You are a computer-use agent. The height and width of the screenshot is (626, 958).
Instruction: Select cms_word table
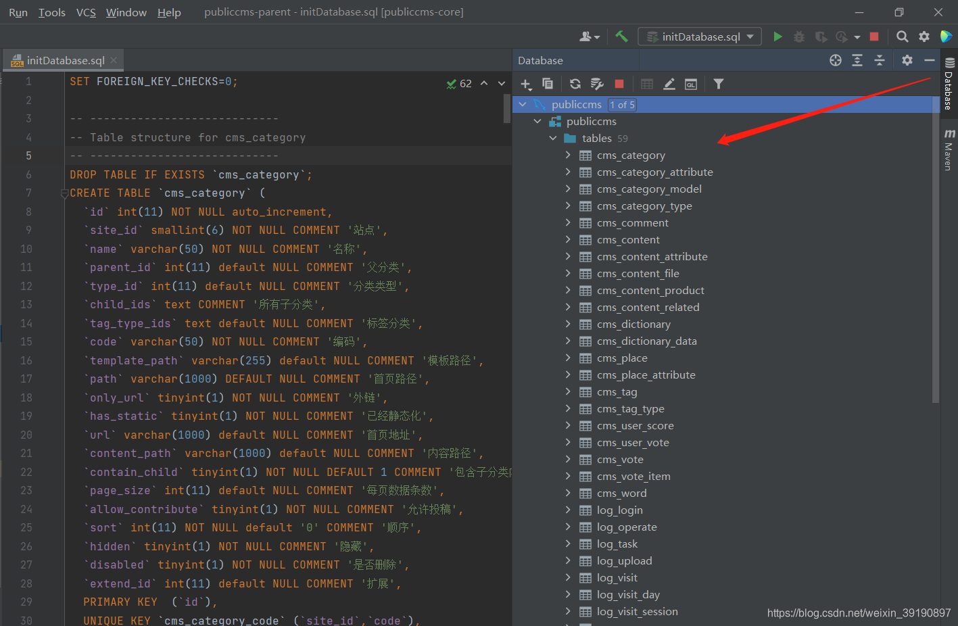coord(621,493)
